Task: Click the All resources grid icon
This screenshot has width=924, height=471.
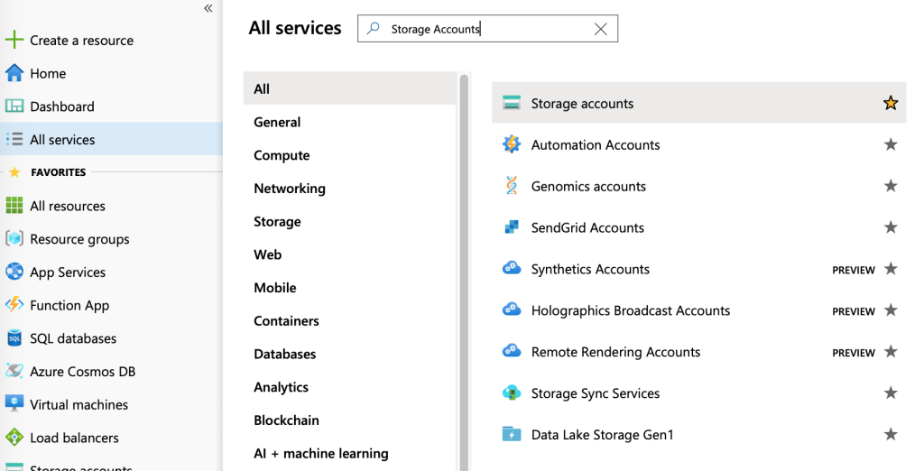Action: pyautogui.click(x=14, y=206)
